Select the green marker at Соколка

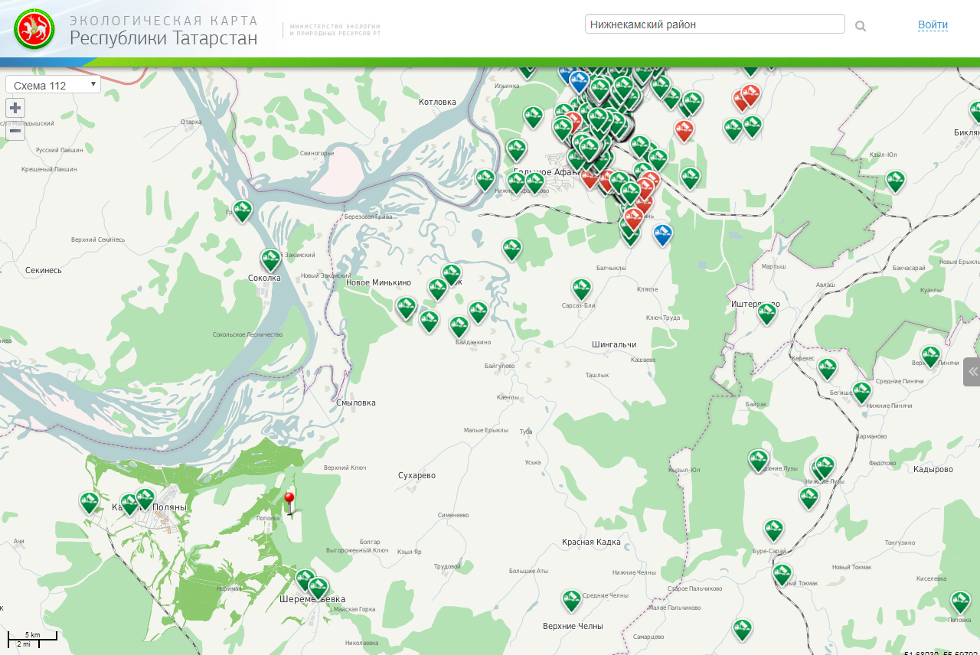[x=270, y=259]
